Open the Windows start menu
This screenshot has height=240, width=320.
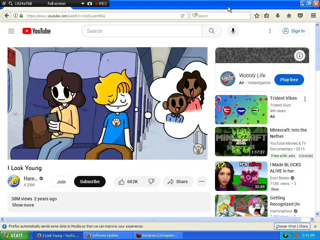click(15, 236)
